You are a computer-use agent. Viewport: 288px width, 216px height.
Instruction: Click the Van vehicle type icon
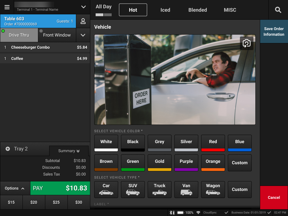186,190
